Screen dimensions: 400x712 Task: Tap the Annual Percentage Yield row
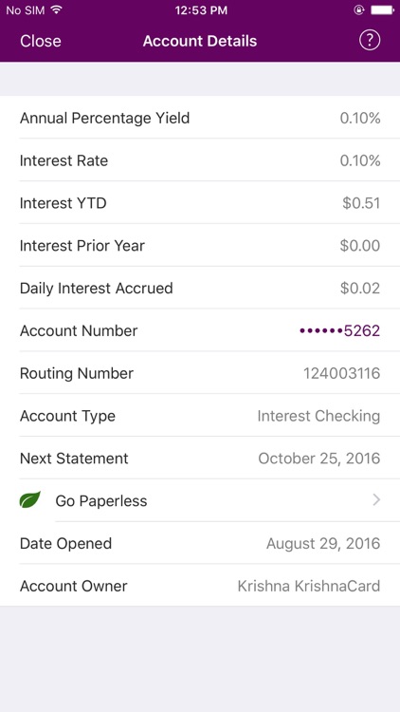pos(200,118)
